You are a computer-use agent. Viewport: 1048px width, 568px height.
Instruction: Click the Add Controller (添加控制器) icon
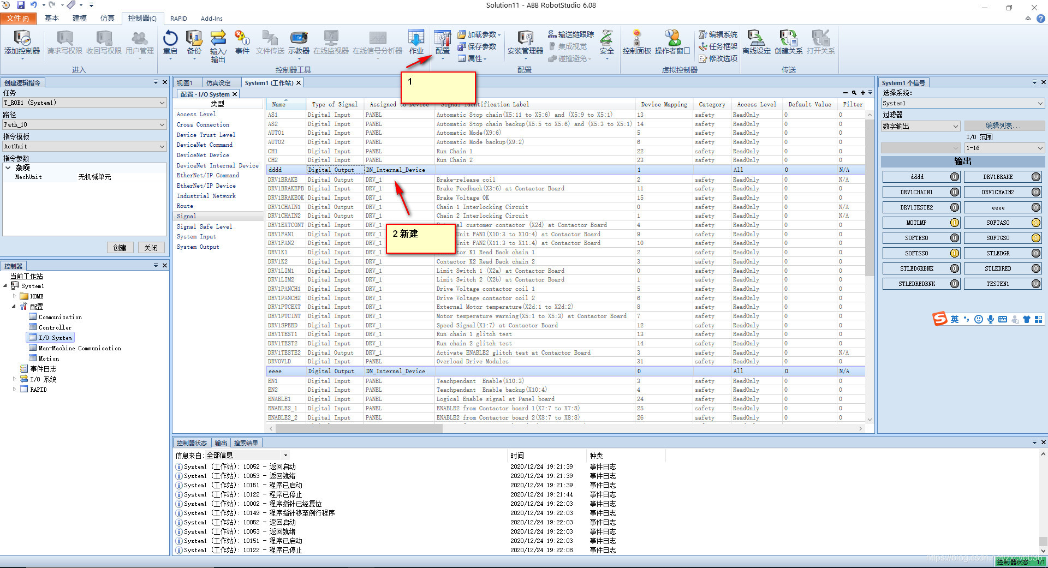click(x=22, y=43)
